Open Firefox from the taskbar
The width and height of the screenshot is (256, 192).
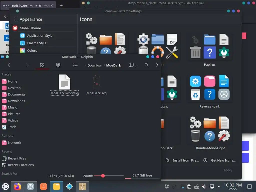pyautogui.click(x=17, y=186)
